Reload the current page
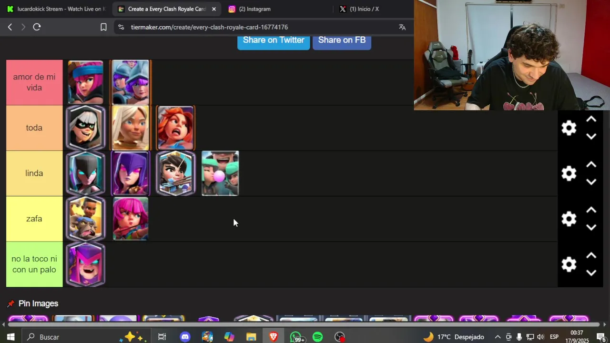 (x=37, y=27)
